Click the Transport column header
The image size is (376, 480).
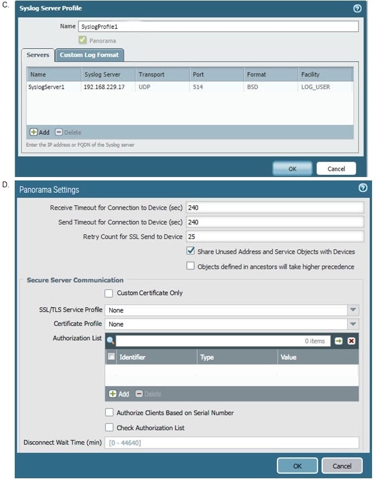tap(162, 74)
